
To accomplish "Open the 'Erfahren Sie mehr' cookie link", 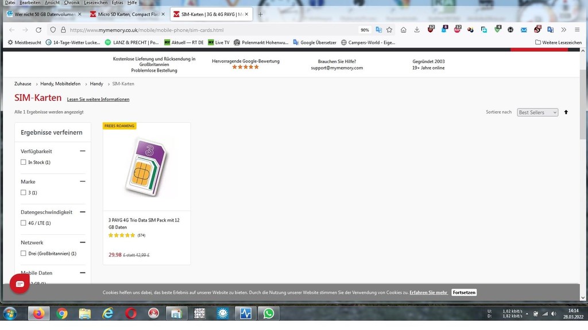I will (428, 293).
